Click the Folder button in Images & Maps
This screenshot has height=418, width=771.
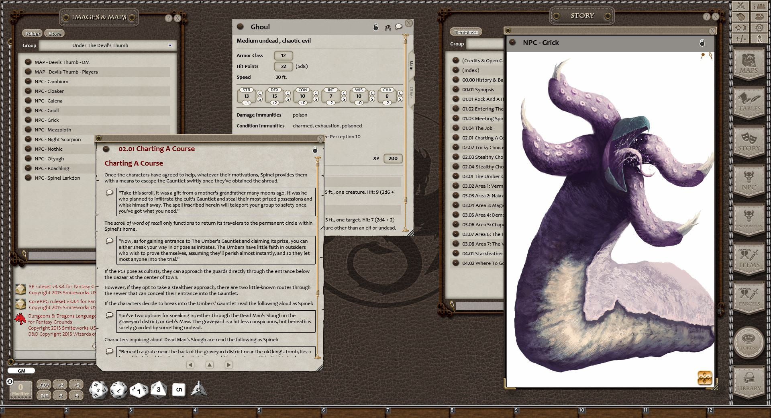point(33,34)
